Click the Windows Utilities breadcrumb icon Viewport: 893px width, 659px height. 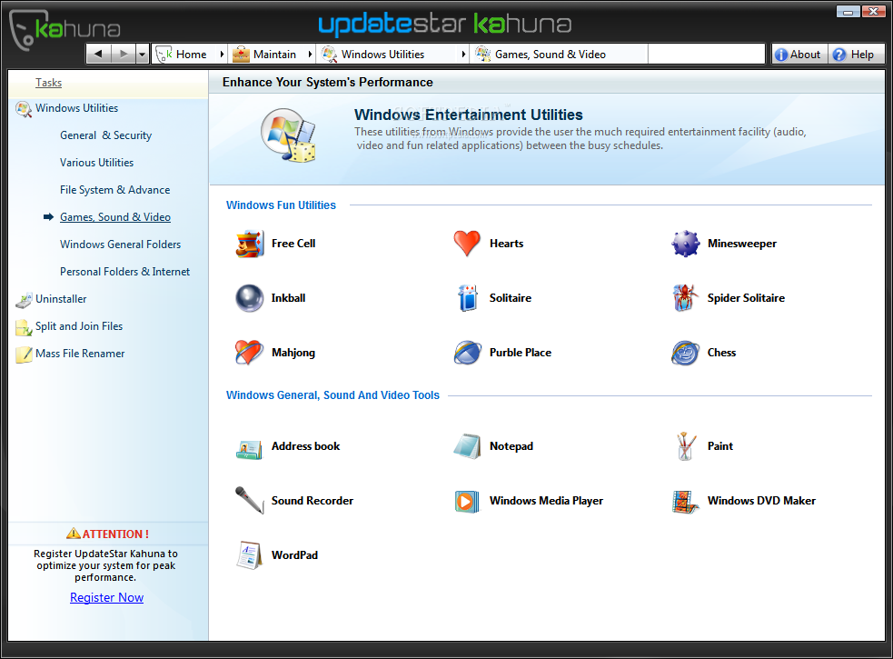[x=329, y=55]
